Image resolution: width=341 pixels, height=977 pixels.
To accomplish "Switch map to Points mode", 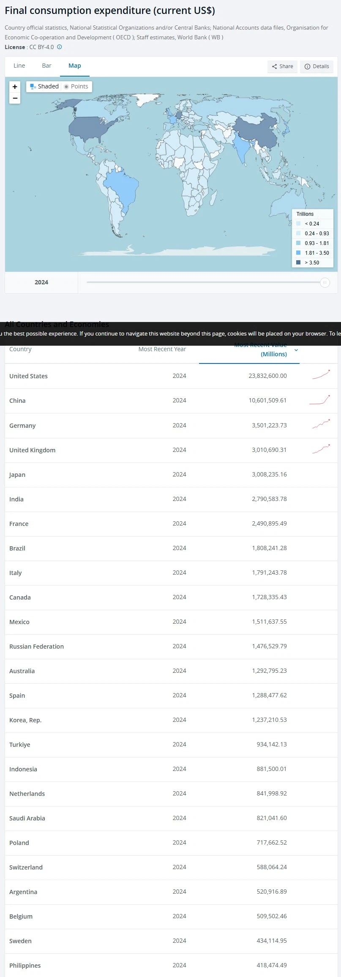I will point(76,86).
